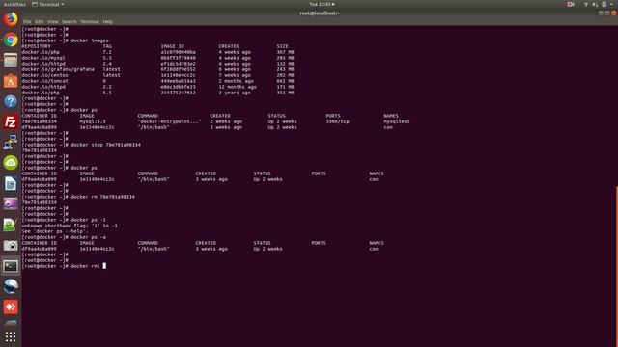
Task: Open the volume indicator
Action: click(595, 4)
